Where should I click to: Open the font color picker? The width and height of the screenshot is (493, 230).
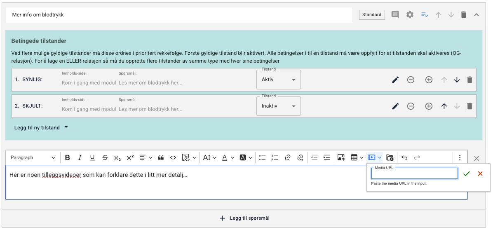[228, 158]
